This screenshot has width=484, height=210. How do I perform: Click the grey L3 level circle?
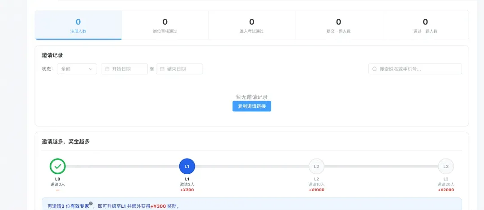tap(446, 166)
